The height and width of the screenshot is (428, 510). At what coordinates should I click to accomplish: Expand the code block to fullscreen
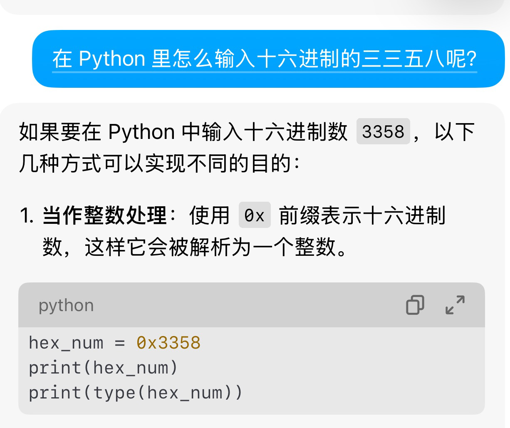pyautogui.click(x=455, y=305)
